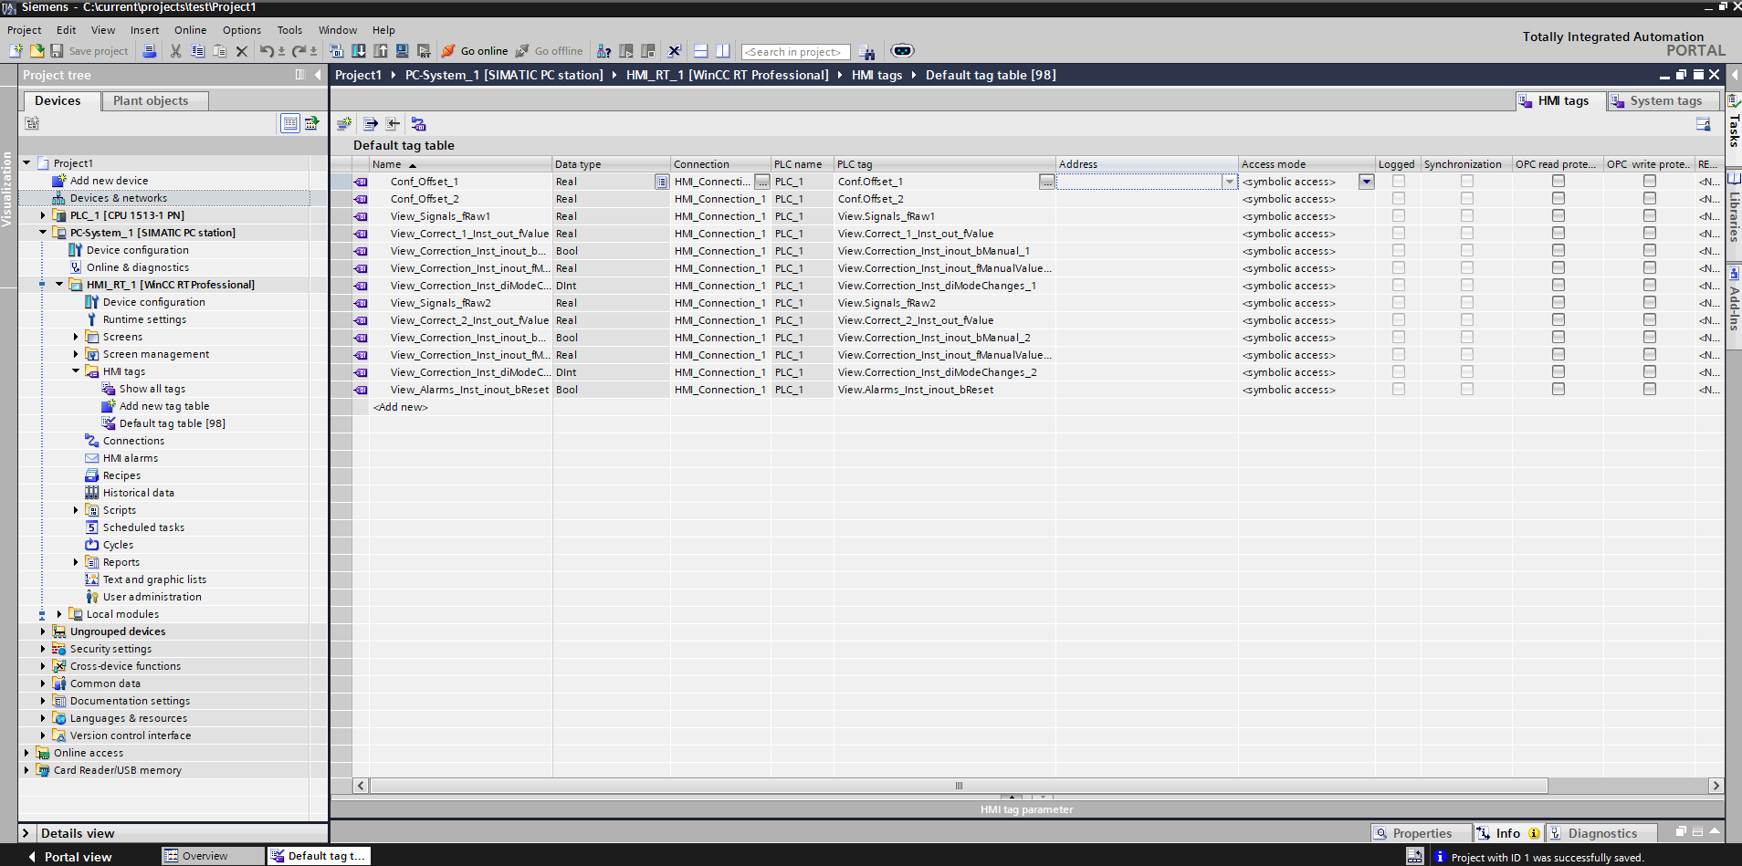The height and width of the screenshot is (866, 1742).
Task: Click the robot assistant icon beside search
Action: pyautogui.click(x=902, y=51)
